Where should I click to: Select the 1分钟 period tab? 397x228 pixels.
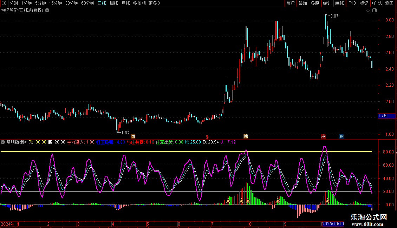[27, 3]
